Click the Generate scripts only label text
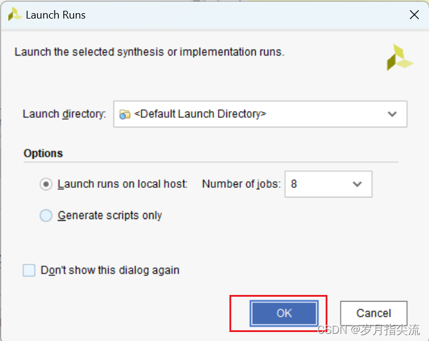The image size is (429, 341). [110, 215]
